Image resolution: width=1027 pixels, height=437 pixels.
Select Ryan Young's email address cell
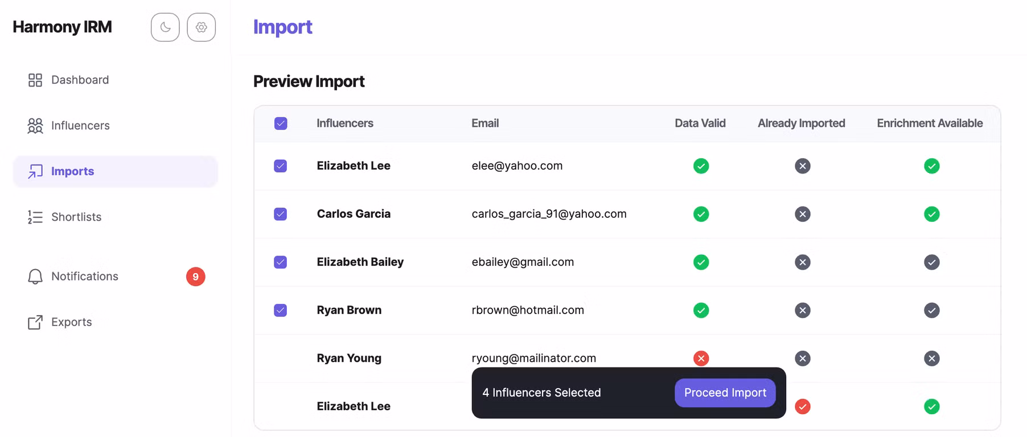pos(533,358)
